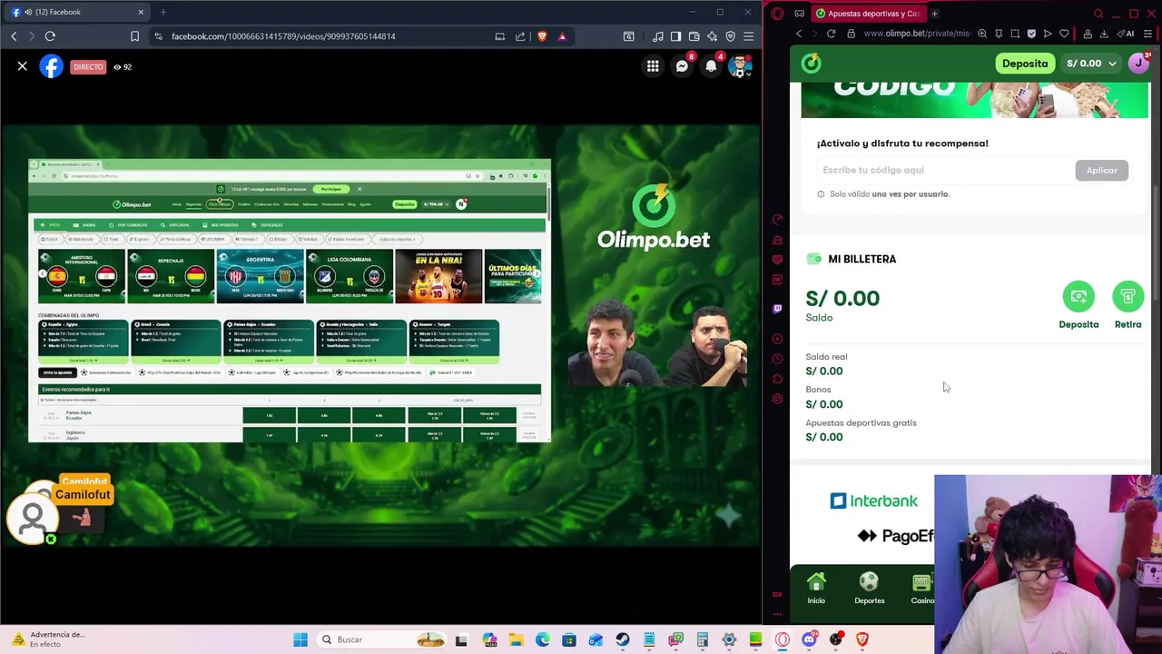The width and height of the screenshot is (1162, 654).
Task: Open Twitch in the Opera sidebar
Action: click(777, 309)
